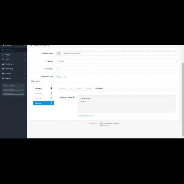
Task: Click the Sales cart icon in sidebar
Action: [3, 59]
